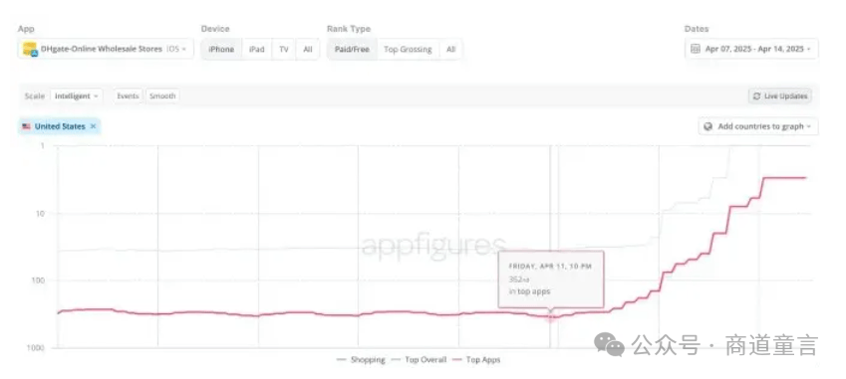Switch rank type to Paid/Free

pos(352,49)
